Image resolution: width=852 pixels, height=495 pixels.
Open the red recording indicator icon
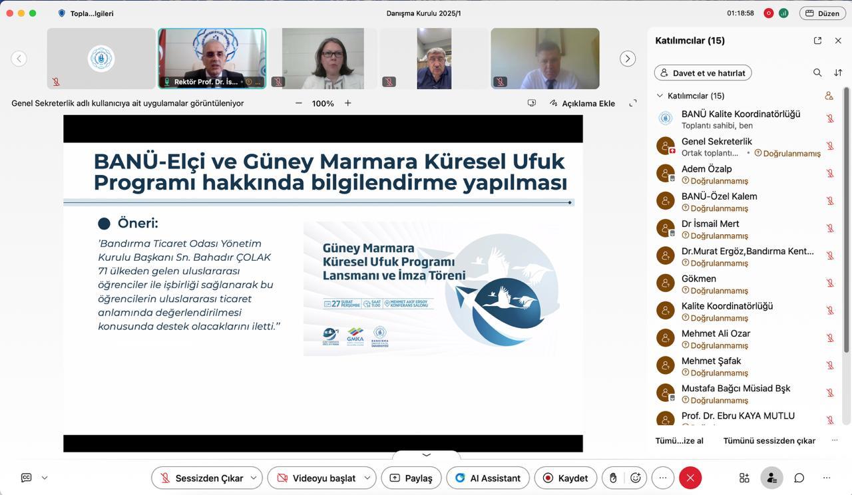pyautogui.click(x=769, y=13)
